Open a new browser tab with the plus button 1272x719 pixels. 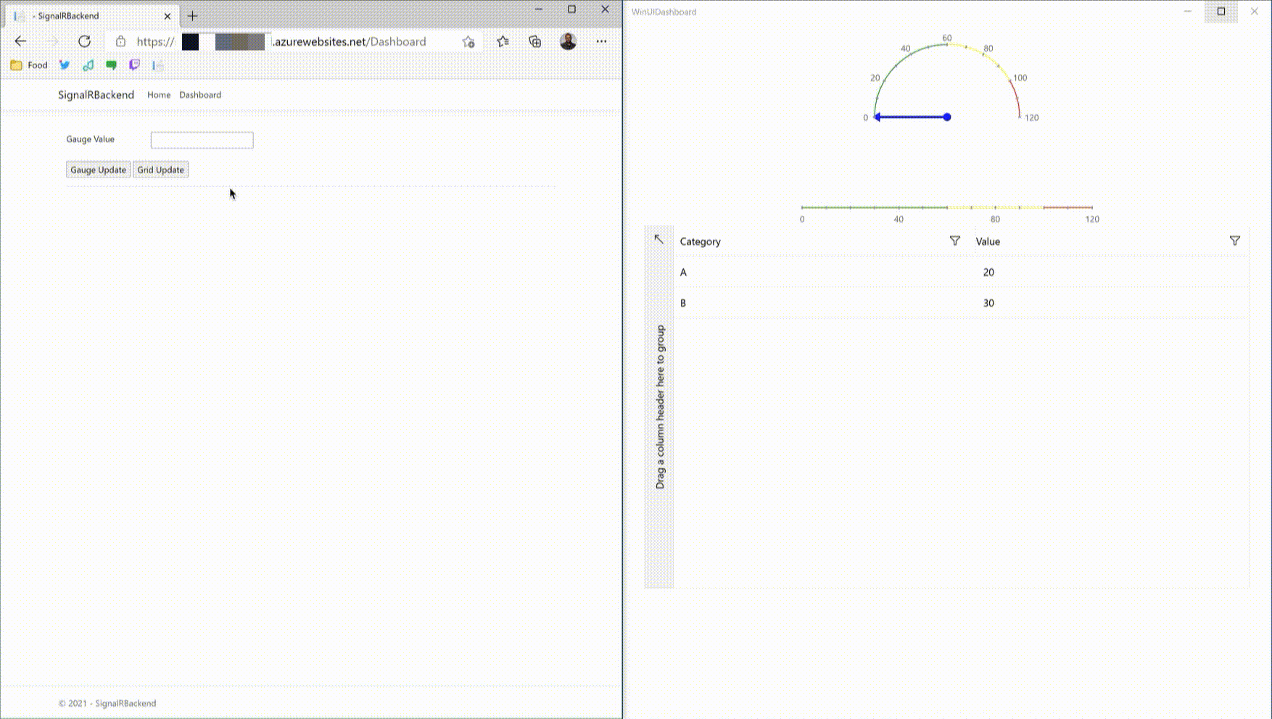click(191, 15)
